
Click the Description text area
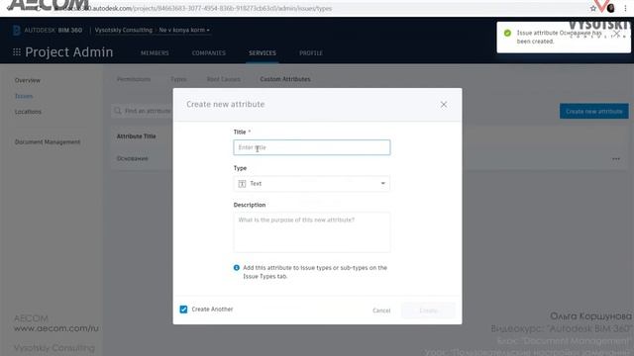point(312,232)
